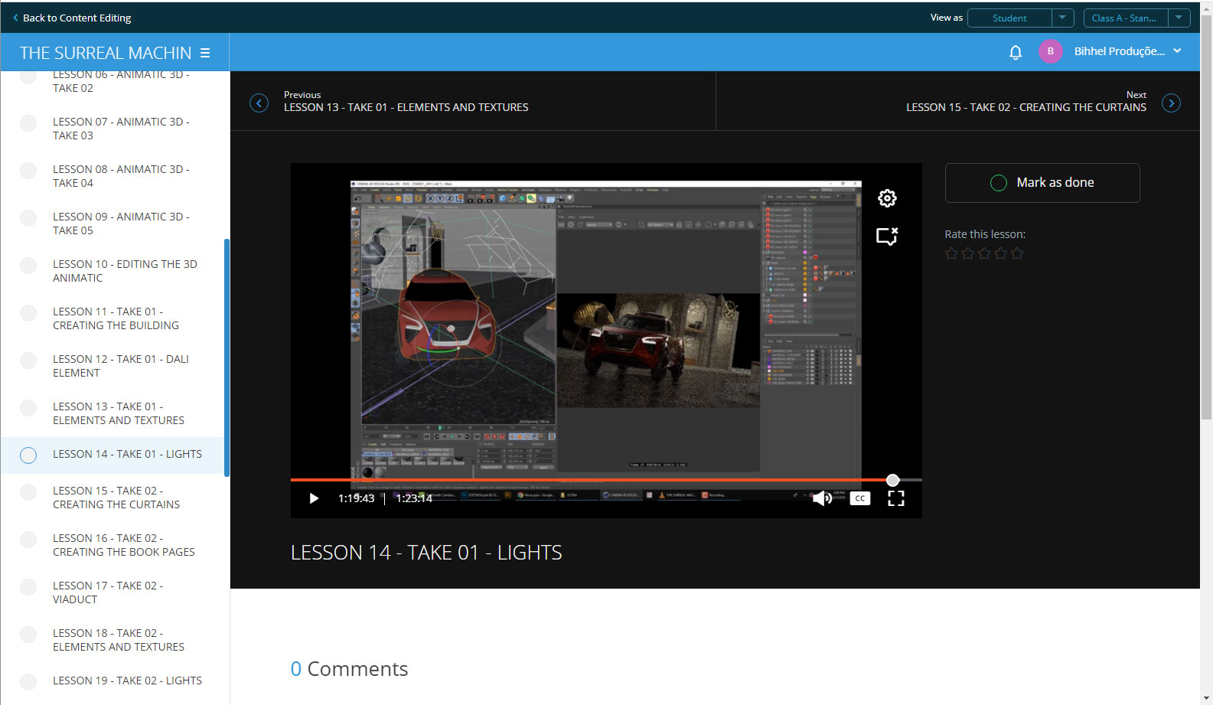
Task: Click the hamburger menu next to course title
Action: 205,53
